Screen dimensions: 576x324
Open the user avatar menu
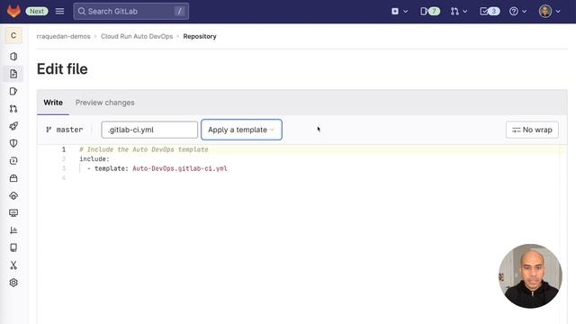click(549, 12)
